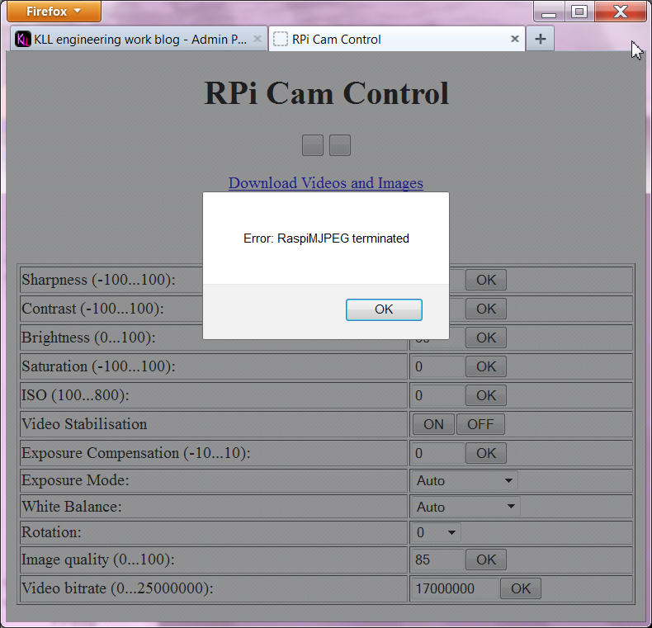Close the RPi Cam Control tab
This screenshot has width=652, height=628.
click(x=515, y=39)
